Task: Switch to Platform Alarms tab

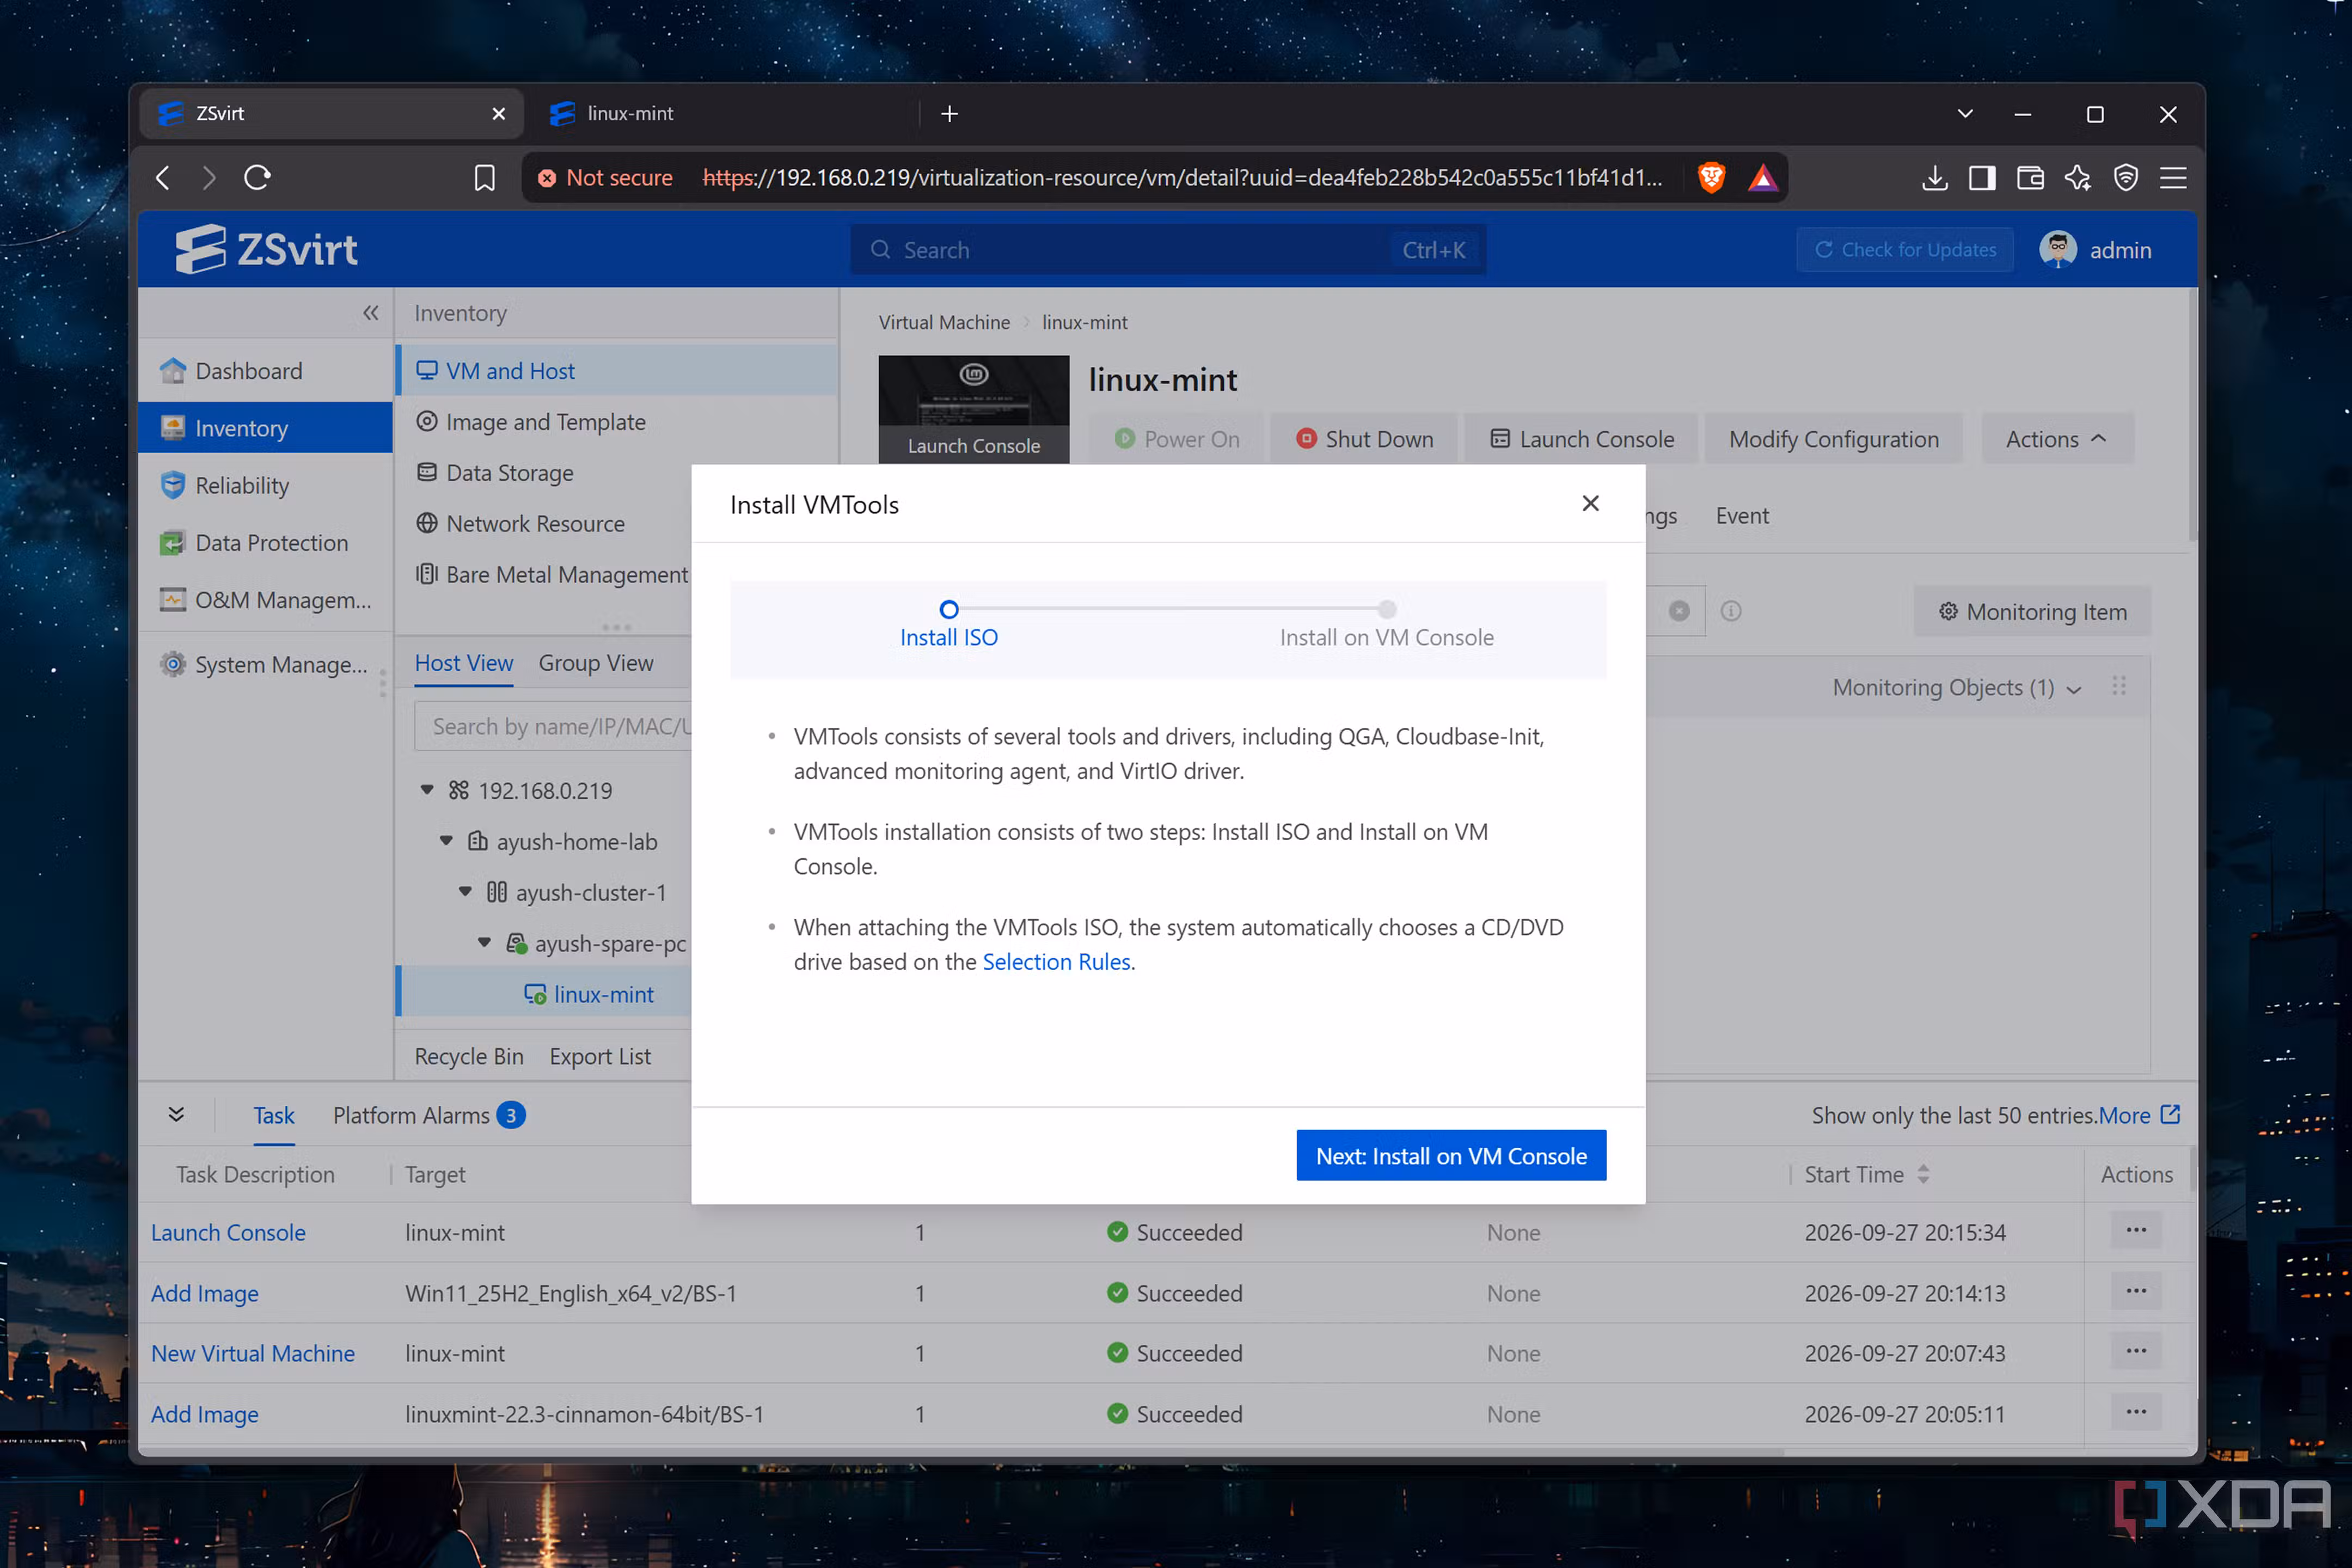Action: (x=429, y=1115)
